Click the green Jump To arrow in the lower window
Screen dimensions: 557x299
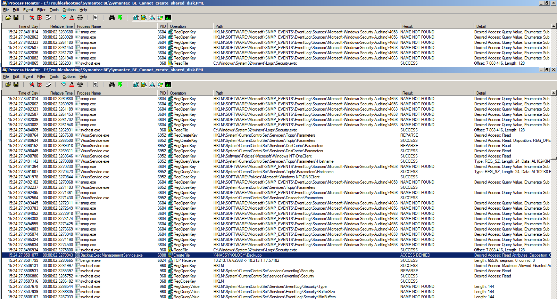120,84
